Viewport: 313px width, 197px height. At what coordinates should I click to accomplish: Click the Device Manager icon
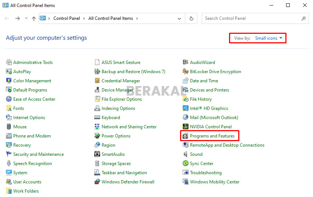coord(97,90)
